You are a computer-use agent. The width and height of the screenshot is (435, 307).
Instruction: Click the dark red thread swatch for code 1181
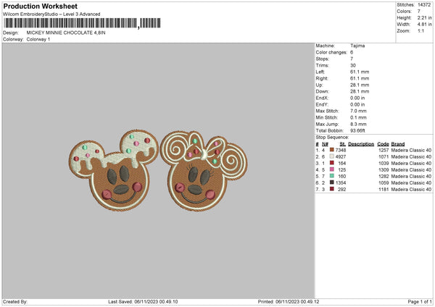332,189
